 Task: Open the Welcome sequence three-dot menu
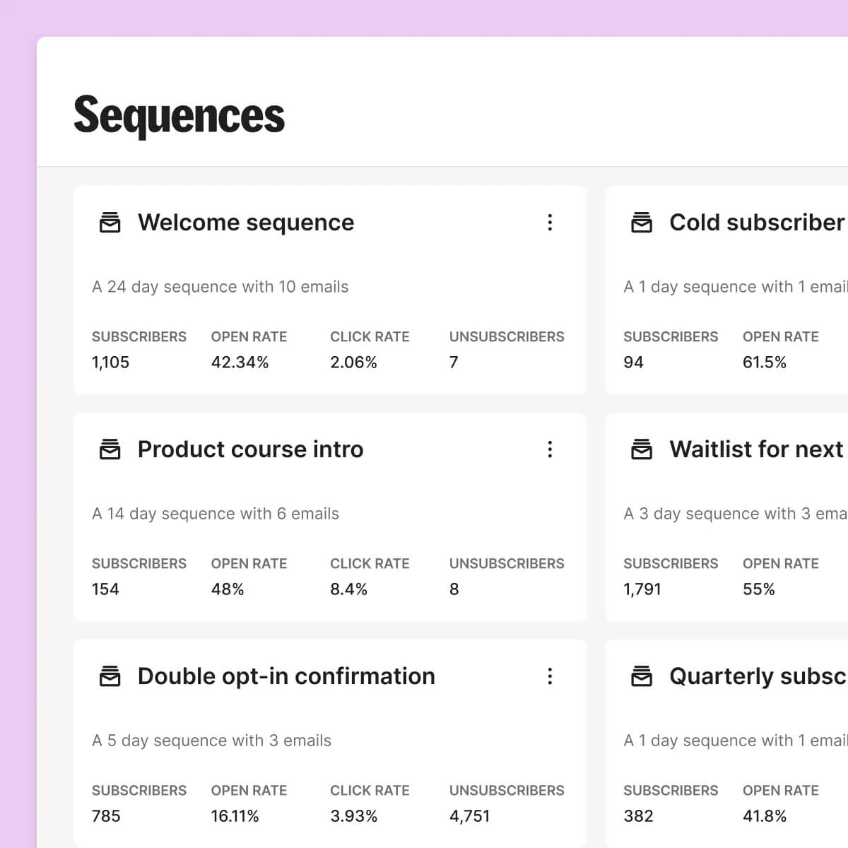[x=550, y=223]
